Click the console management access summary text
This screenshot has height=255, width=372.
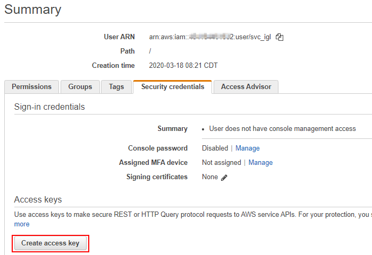coord(282,129)
